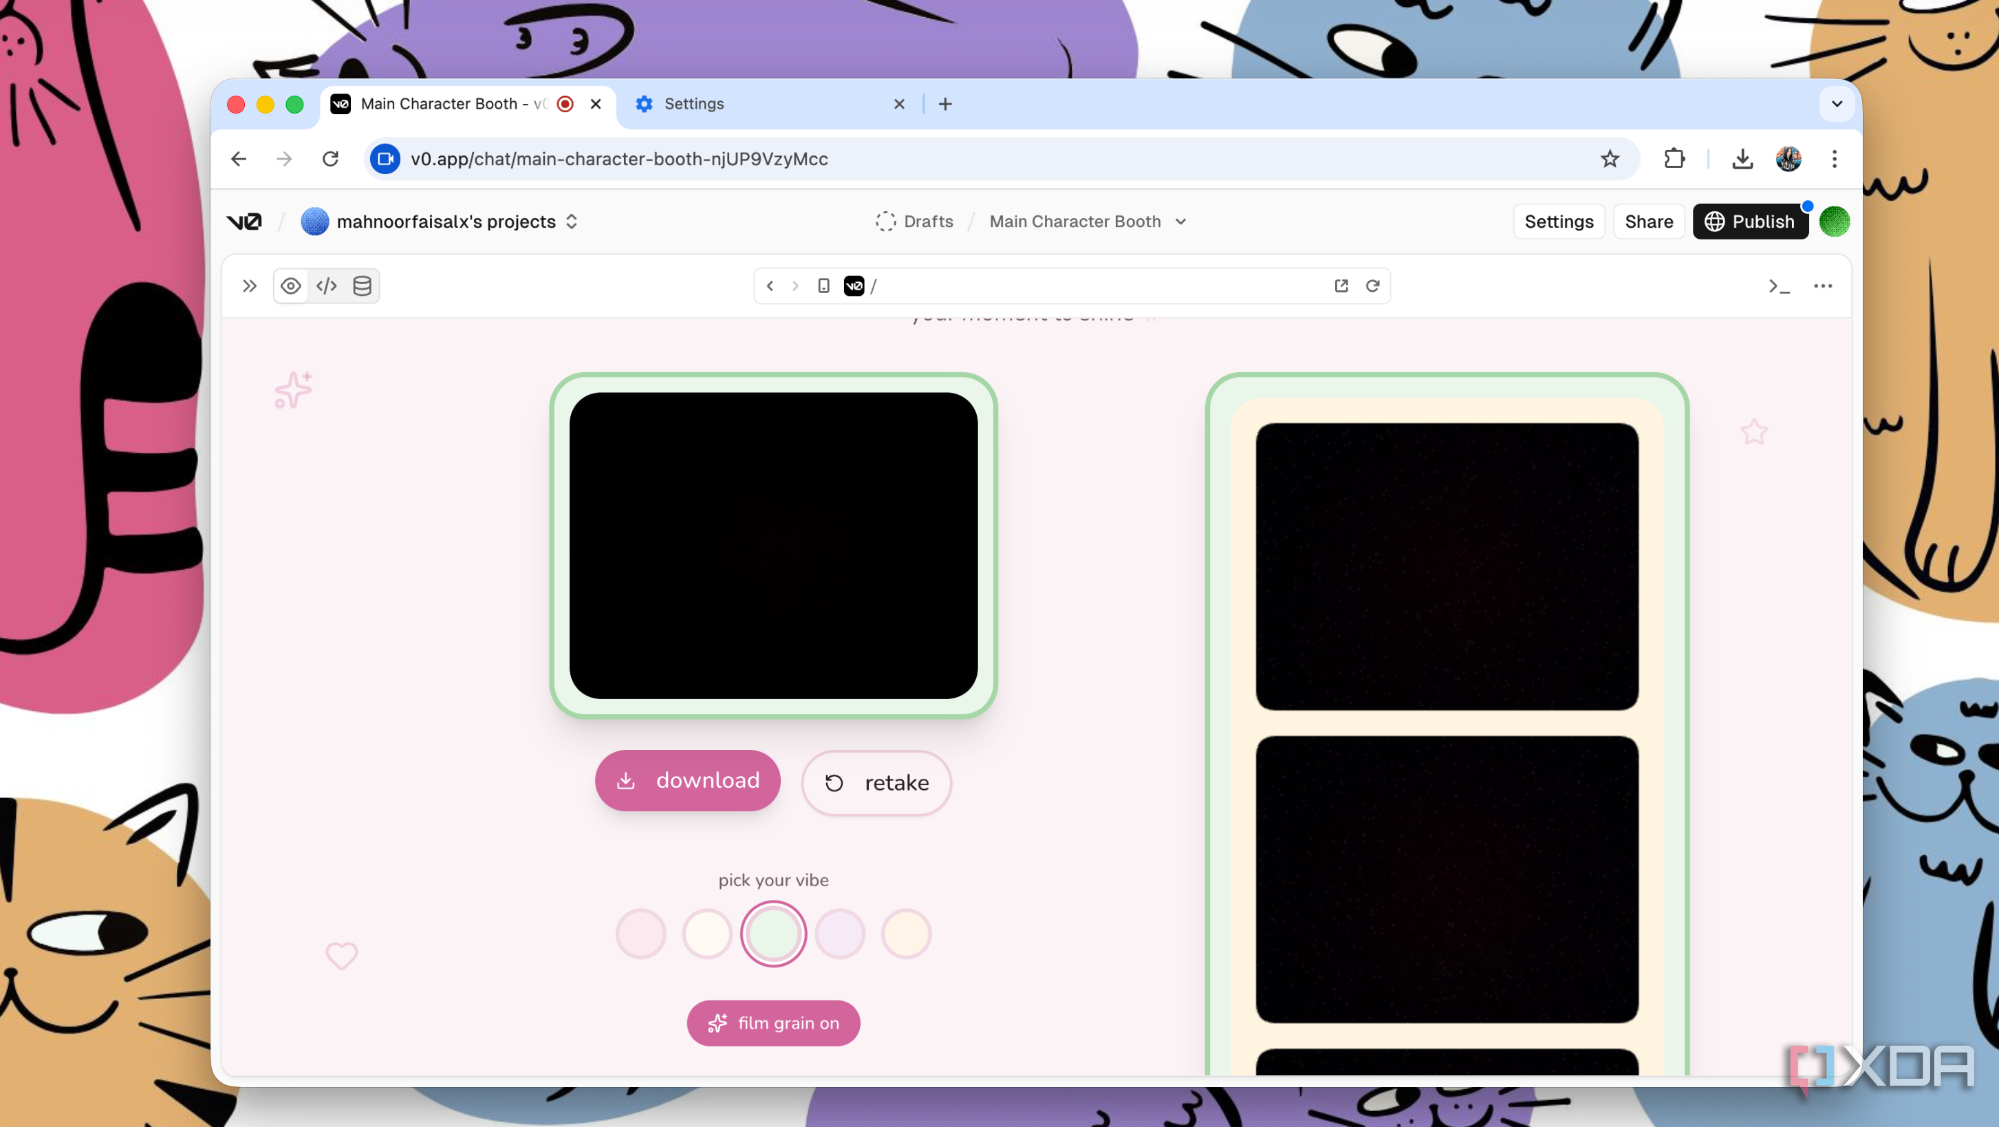The image size is (1999, 1127).
Task: Go back in the preview pane
Action: click(x=770, y=286)
